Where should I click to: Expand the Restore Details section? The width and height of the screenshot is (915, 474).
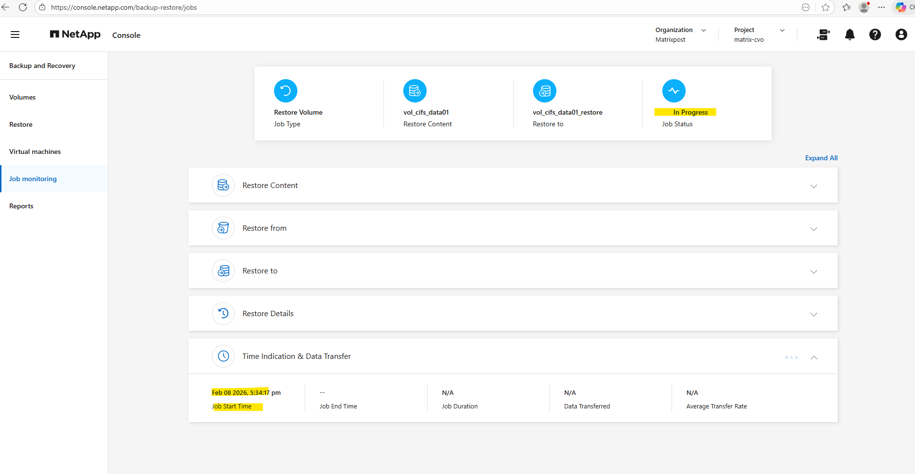[x=813, y=314]
